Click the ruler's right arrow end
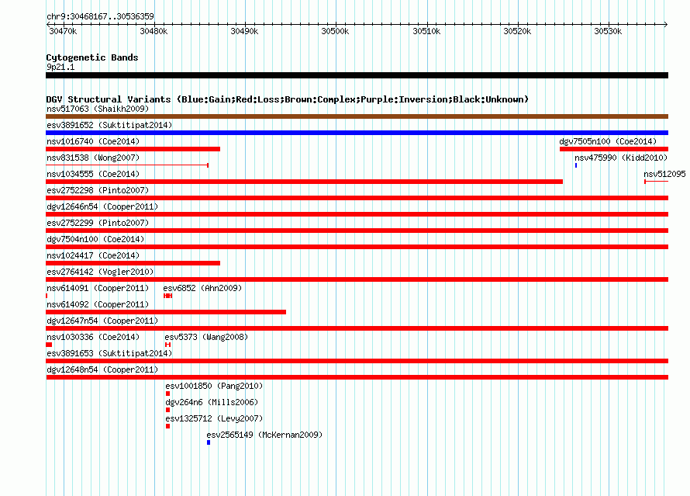Image resolution: width=690 pixels, height=496 pixels. point(665,24)
